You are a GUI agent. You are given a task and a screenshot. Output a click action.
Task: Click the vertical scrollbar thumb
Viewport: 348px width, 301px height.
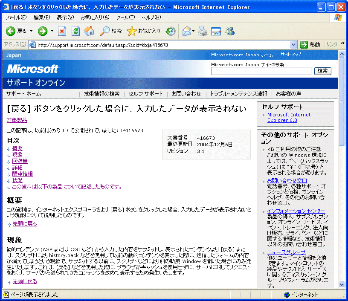(342, 101)
